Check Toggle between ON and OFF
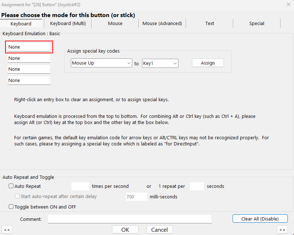This screenshot has height=235, width=294. point(11,207)
